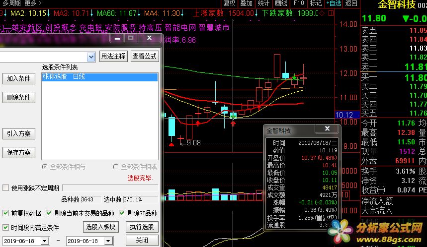Screen dimensions: 427x247
Task: Select the 全部条件相与 radio button
Action: point(44,166)
